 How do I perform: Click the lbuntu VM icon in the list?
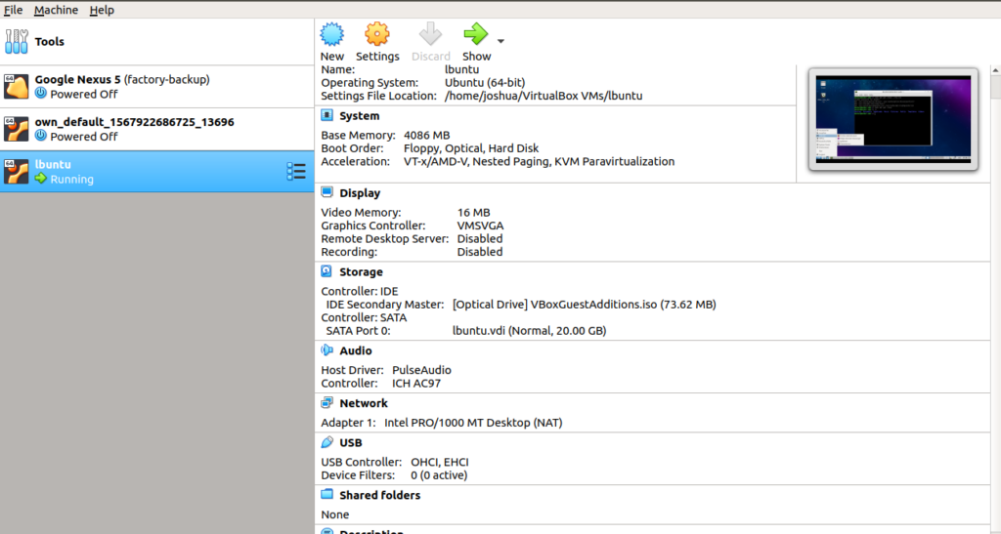[x=16, y=172]
